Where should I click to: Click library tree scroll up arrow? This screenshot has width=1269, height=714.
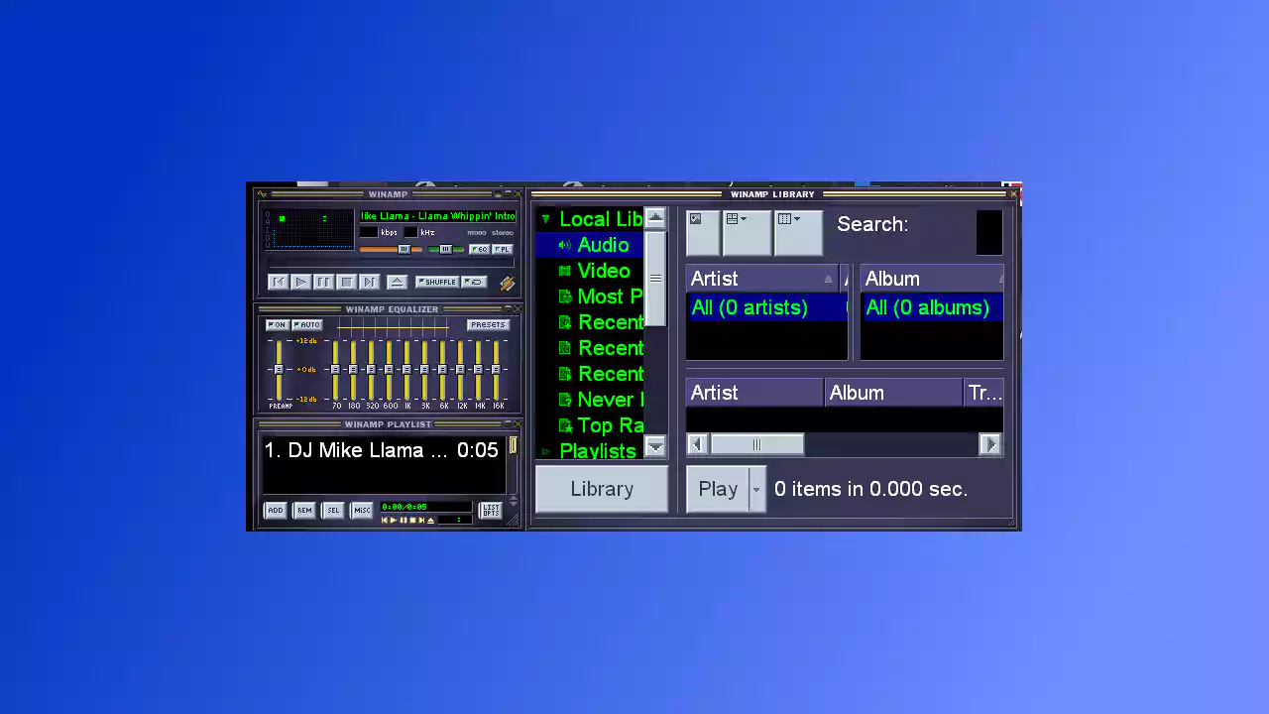[x=655, y=217]
